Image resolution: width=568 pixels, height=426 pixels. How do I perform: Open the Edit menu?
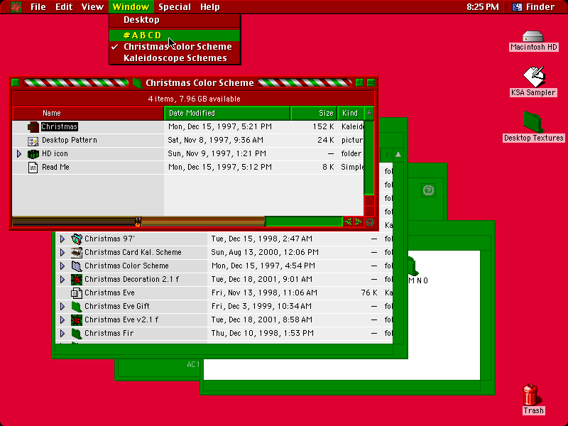64,7
